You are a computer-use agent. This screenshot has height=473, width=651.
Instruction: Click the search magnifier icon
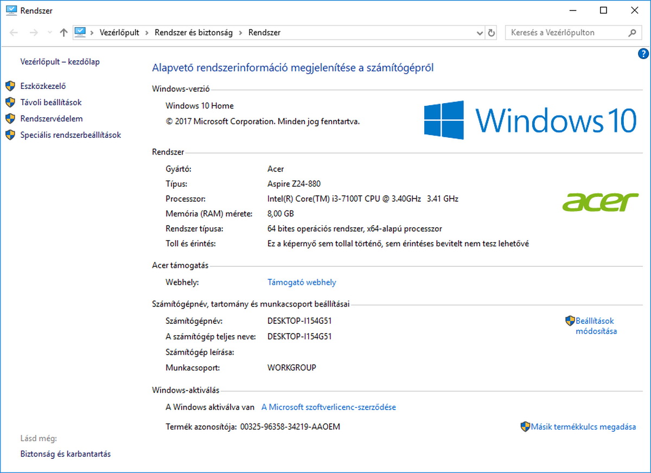(x=632, y=33)
